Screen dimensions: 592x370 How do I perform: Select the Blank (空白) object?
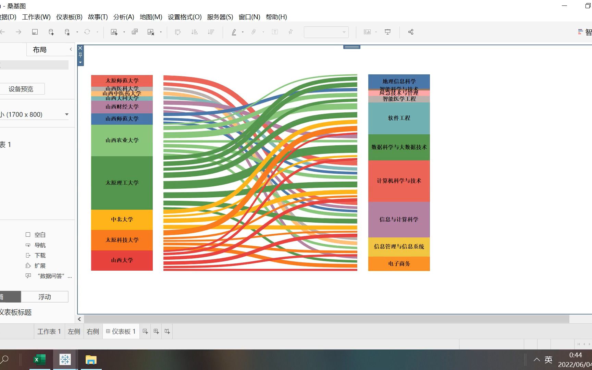point(36,235)
